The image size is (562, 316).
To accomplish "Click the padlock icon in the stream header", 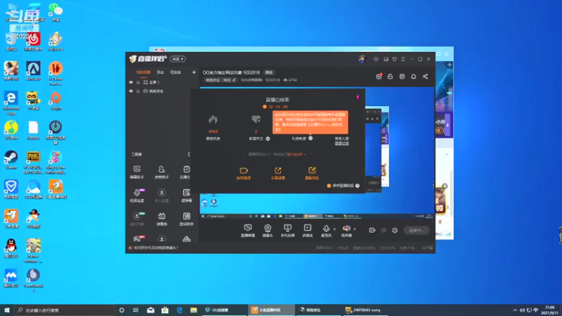I will [x=391, y=77].
